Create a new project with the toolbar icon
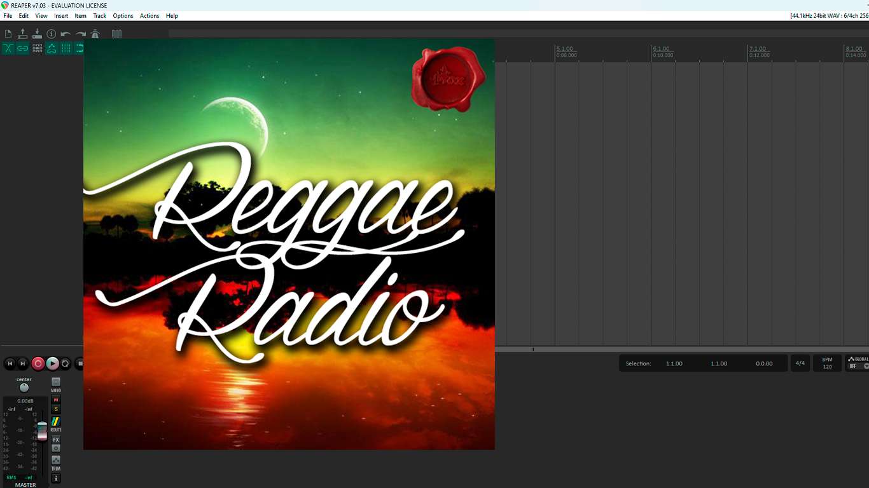 (x=8, y=34)
